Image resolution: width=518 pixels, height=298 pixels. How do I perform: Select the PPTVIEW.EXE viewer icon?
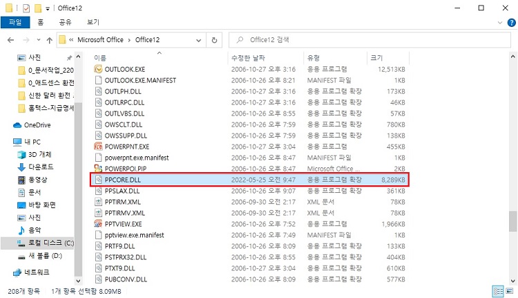(x=98, y=223)
